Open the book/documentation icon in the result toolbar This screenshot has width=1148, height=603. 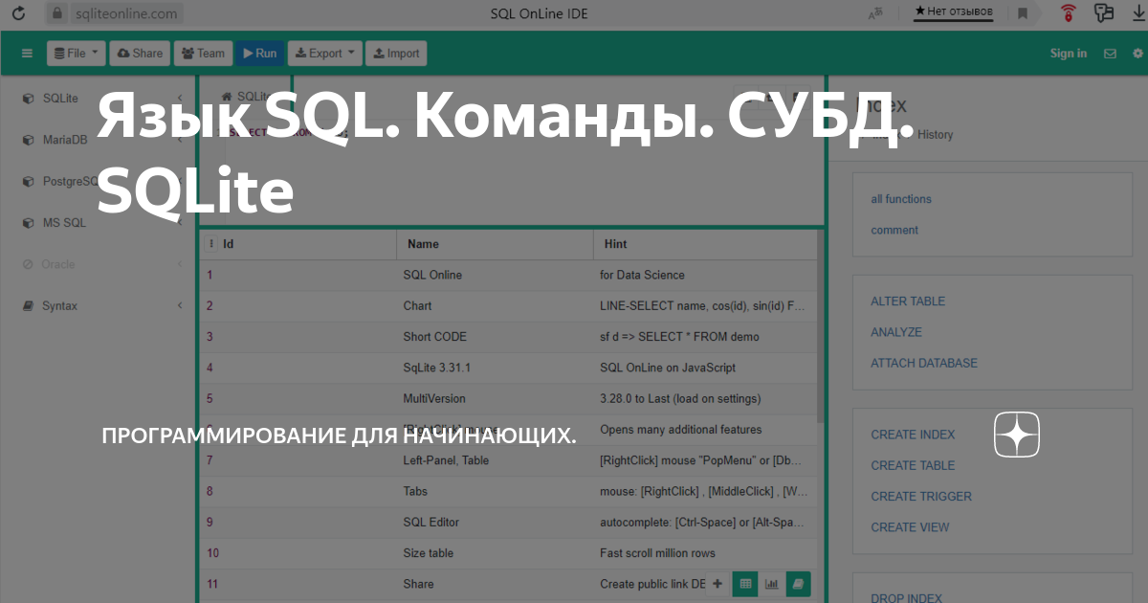click(x=797, y=583)
